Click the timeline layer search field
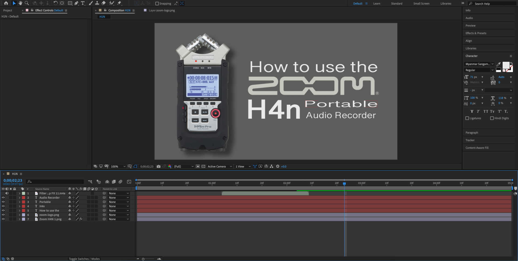Screen dimensions: 518x261 coord(55,182)
